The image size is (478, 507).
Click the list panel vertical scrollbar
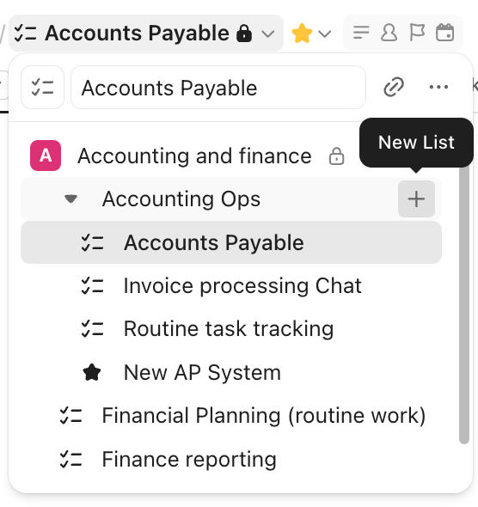tap(464, 304)
